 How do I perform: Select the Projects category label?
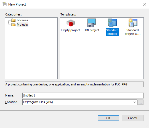tap(22, 25)
